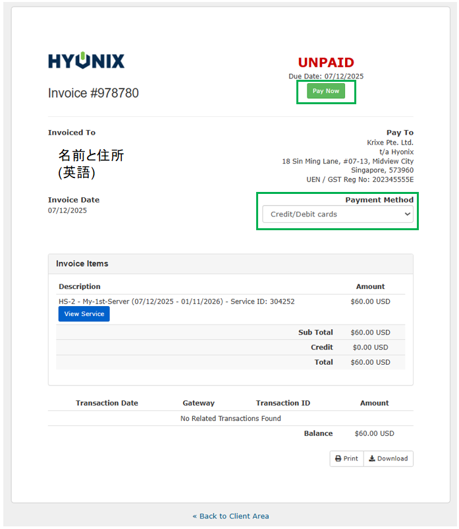Click the download arrow icon
Screen dimensions: 459x529
(x=372, y=458)
